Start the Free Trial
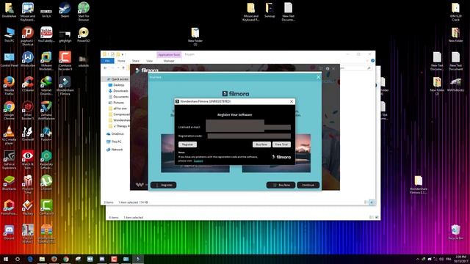The height and width of the screenshot is (264, 470). pos(281,144)
